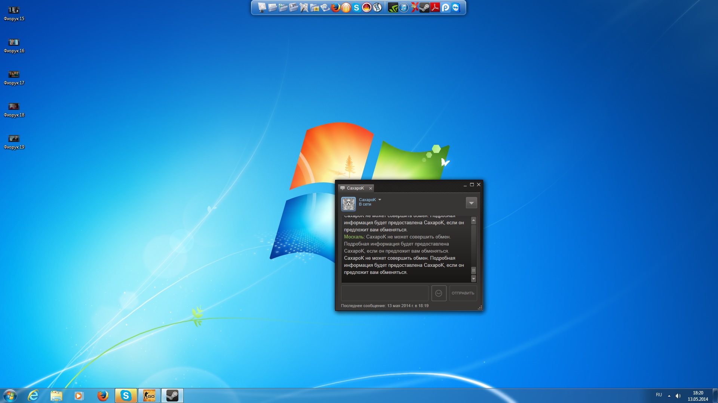Screen dimensions: 718x403
Task: Launch the blue P app in dock
Action: point(445,7)
